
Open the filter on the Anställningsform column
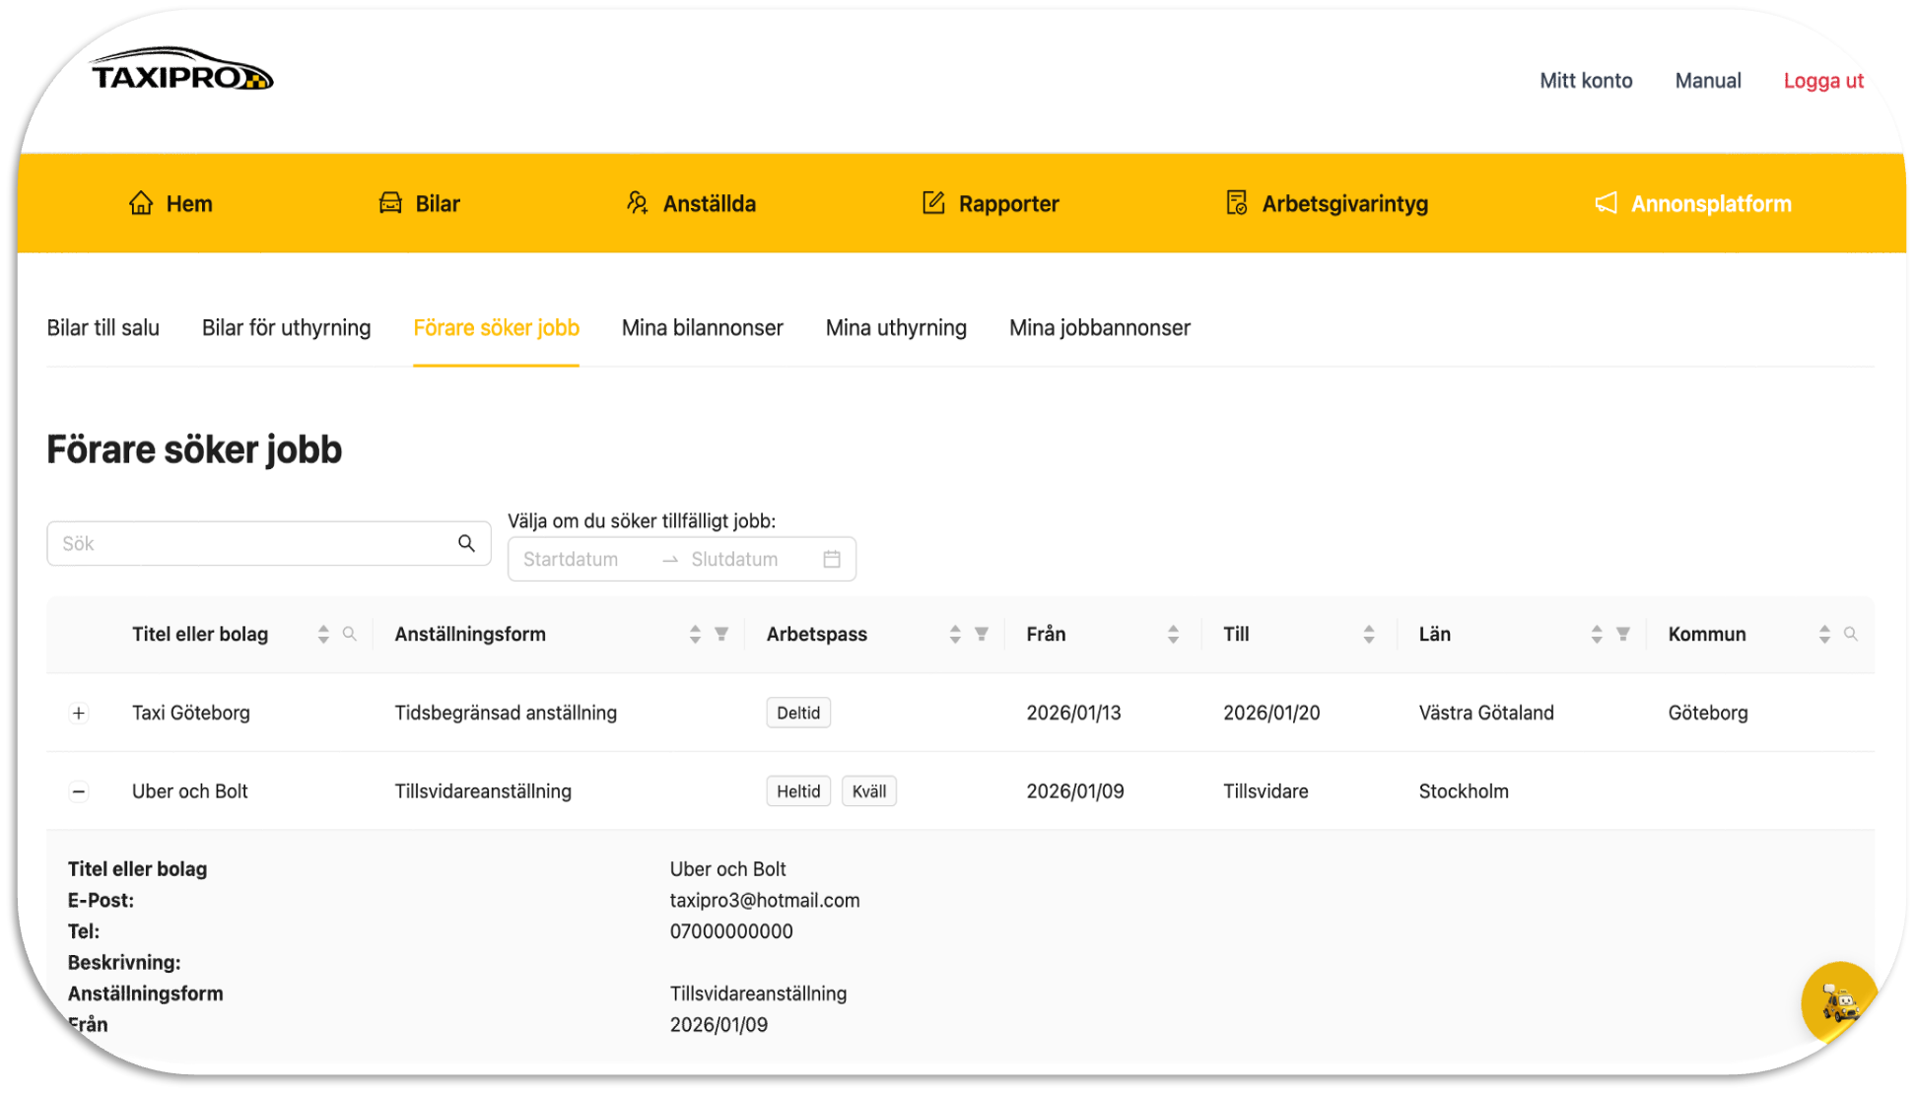pos(720,634)
